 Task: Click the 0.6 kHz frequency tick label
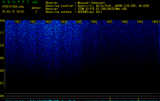2,96
